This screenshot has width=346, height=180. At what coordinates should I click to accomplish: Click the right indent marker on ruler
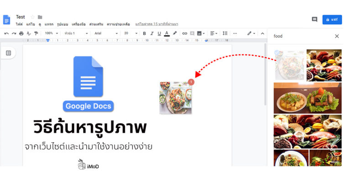tap(206, 40)
